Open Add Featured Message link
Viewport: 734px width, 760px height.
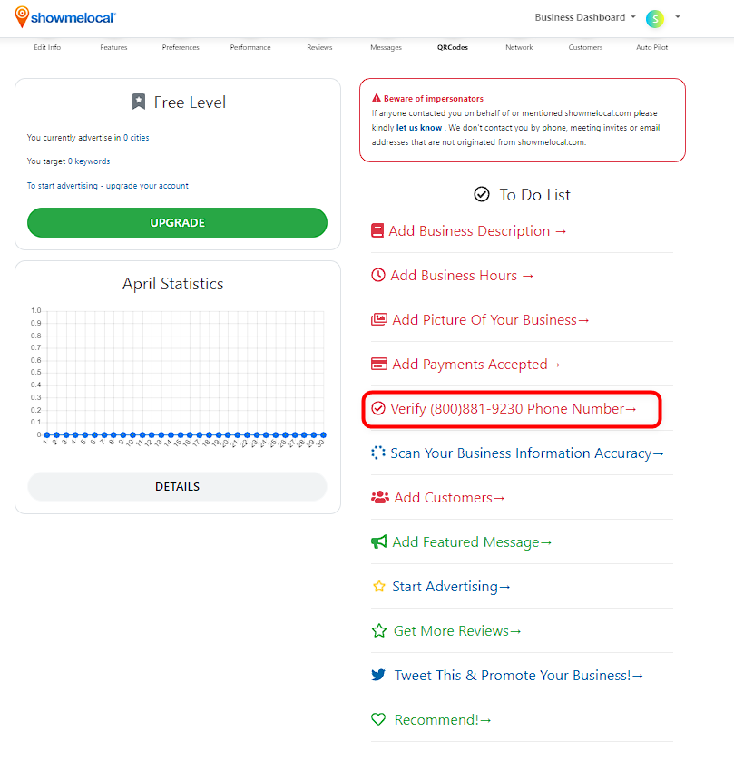[x=472, y=541]
